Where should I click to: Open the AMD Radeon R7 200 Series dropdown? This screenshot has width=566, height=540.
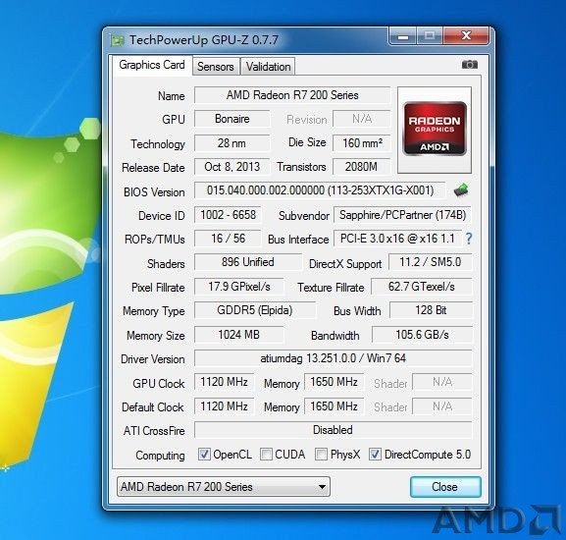tap(224, 487)
